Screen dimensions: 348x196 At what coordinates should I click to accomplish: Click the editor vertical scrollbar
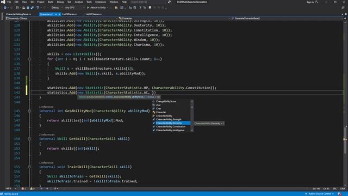345,103
